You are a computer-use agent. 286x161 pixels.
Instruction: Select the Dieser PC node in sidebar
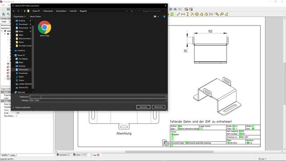pos(21,55)
